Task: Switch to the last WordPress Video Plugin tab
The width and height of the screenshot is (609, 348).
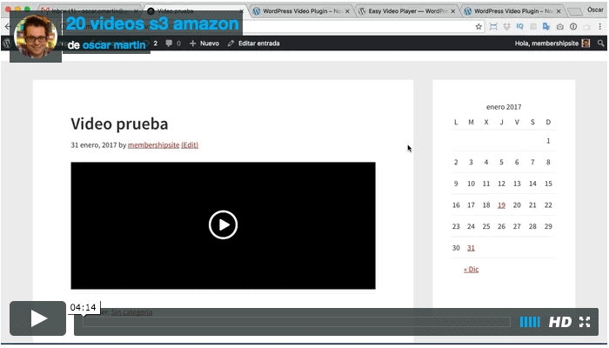Action: [512, 11]
